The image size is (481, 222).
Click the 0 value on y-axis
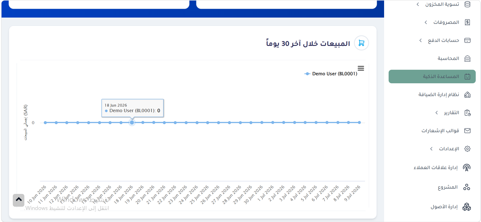[x=33, y=123]
